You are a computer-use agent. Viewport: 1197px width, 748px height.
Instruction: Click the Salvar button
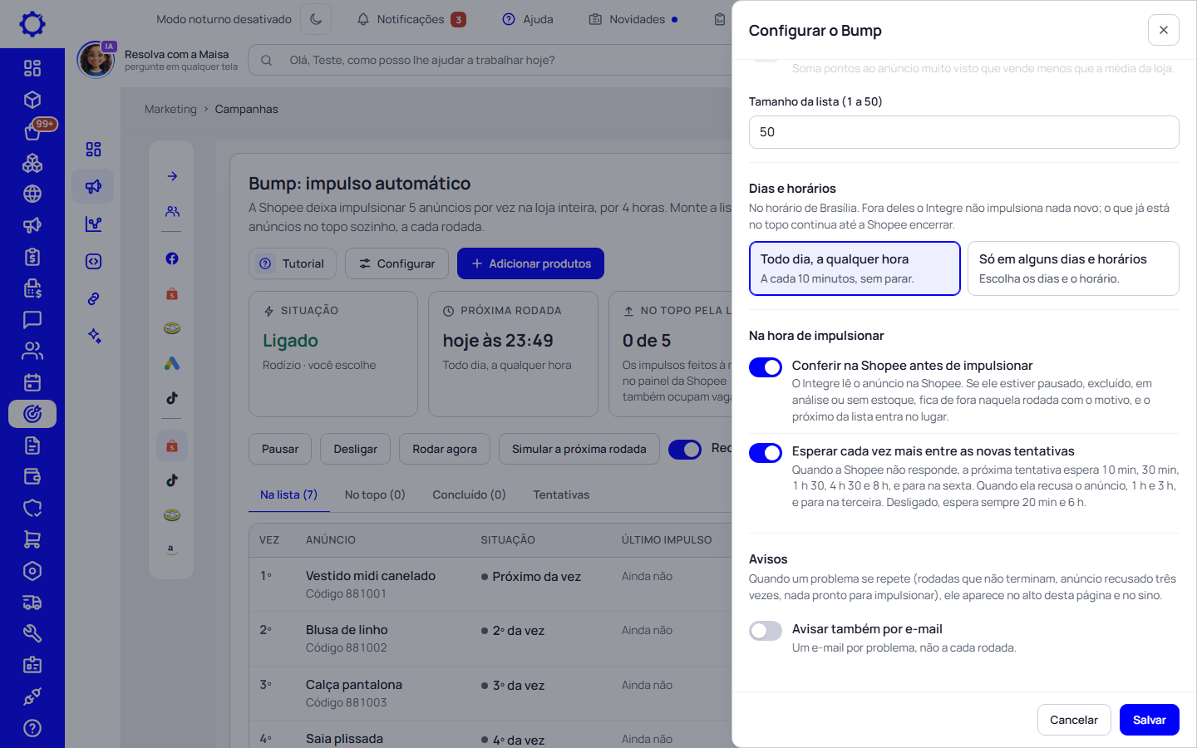(x=1150, y=720)
